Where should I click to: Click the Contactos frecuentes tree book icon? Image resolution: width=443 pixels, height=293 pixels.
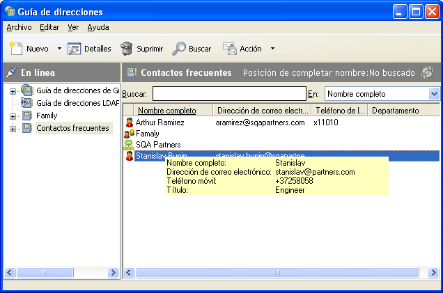pos(27,128)
